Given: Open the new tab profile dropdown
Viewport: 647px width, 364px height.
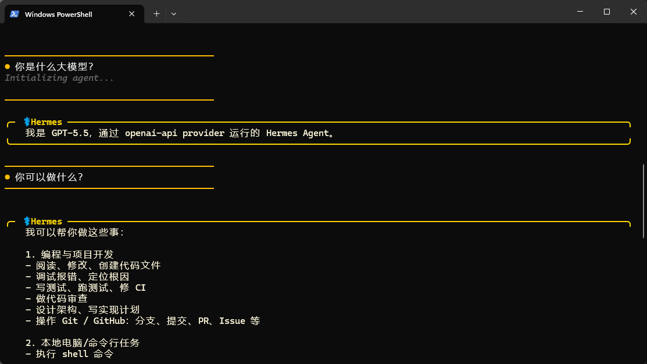Looking at the screenshot, I should [x=174, y=14].
